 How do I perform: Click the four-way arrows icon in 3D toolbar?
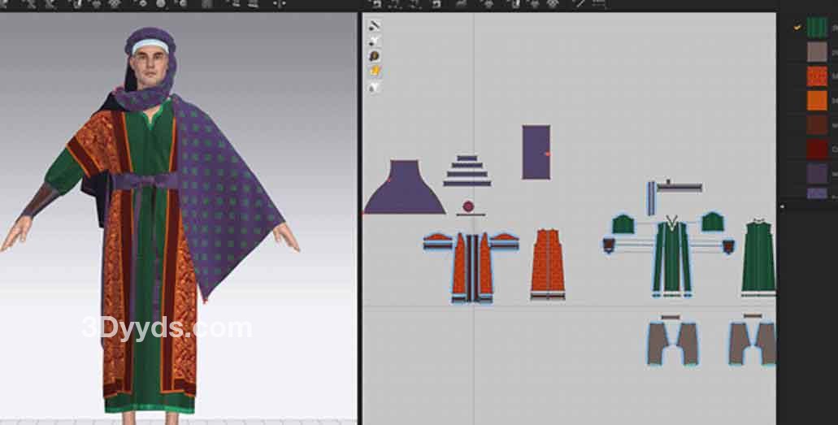(279, 4)
